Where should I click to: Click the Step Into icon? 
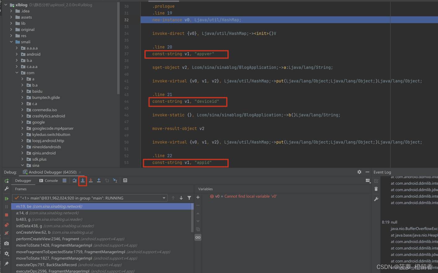(x=83, y=180)
